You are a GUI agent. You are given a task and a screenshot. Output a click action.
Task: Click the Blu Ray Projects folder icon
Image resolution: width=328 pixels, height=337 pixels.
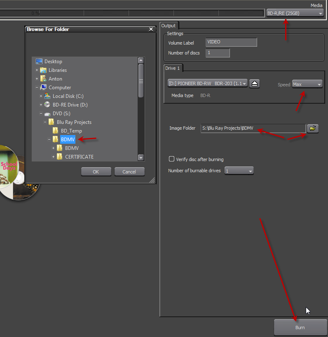(52, 122)
